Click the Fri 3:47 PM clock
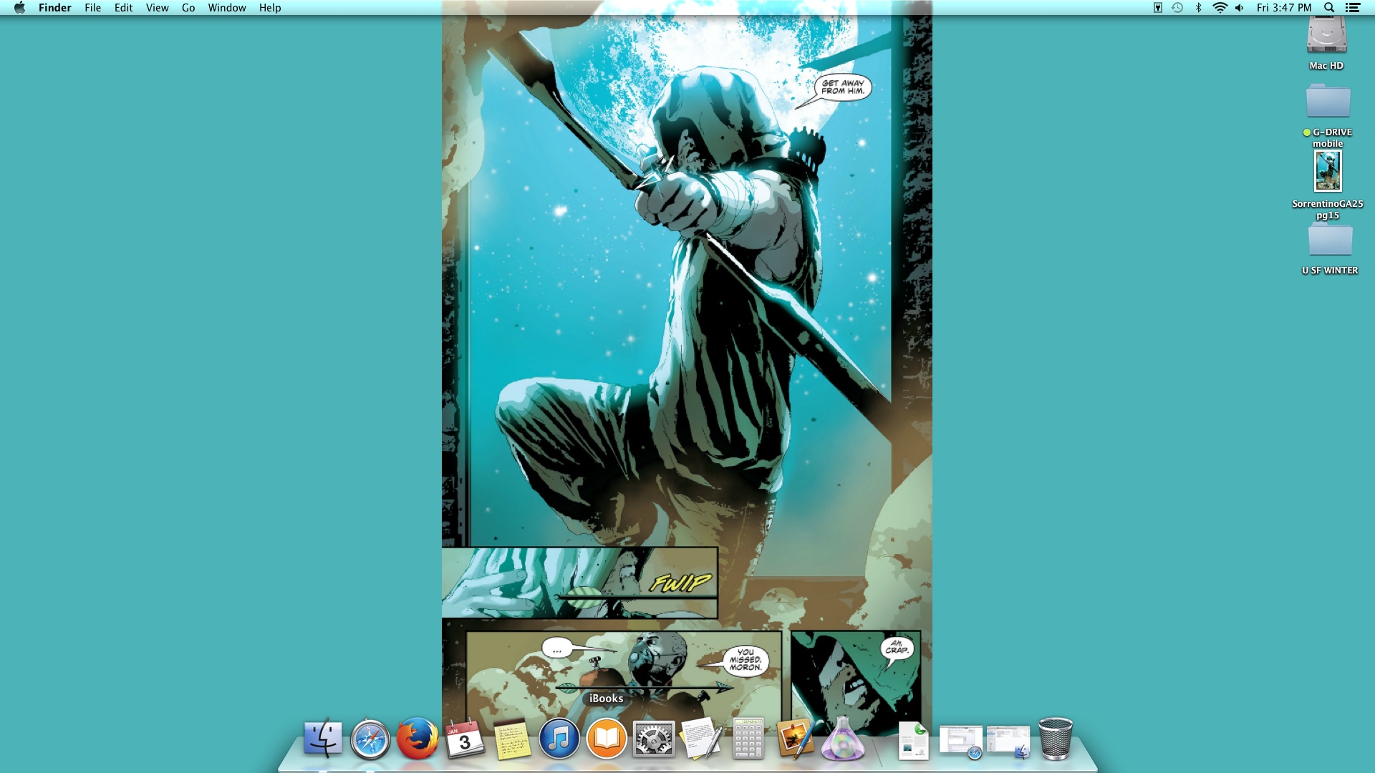Viewport: 1375px width, 773px height. click(x=1284, y=8)
